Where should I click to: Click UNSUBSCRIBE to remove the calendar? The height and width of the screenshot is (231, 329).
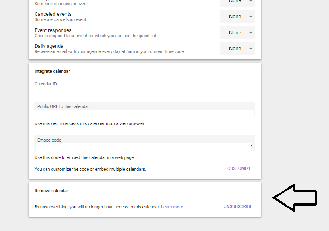(x=238, y=207)
